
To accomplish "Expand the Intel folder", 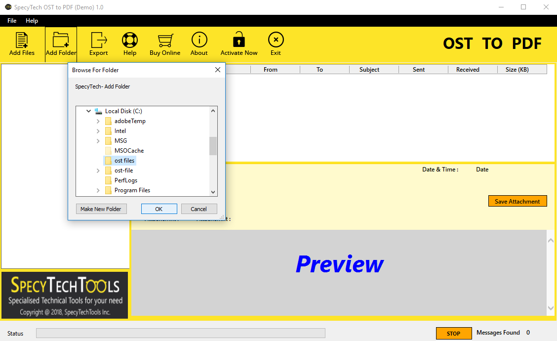I will [98, 130].
